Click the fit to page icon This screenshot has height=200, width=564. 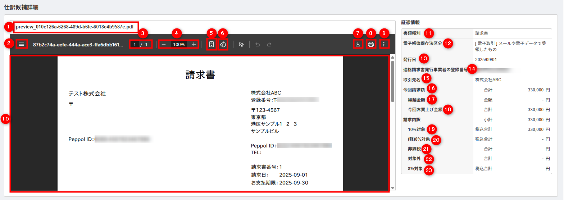pos(211,44)
